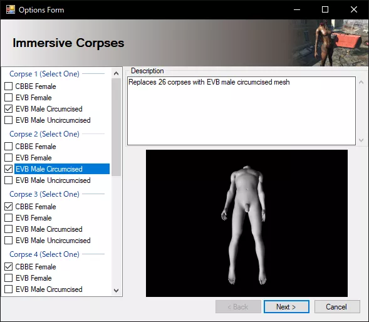Click inside the Description text box
Screen dimensions: 369x322
click(241, 111)
